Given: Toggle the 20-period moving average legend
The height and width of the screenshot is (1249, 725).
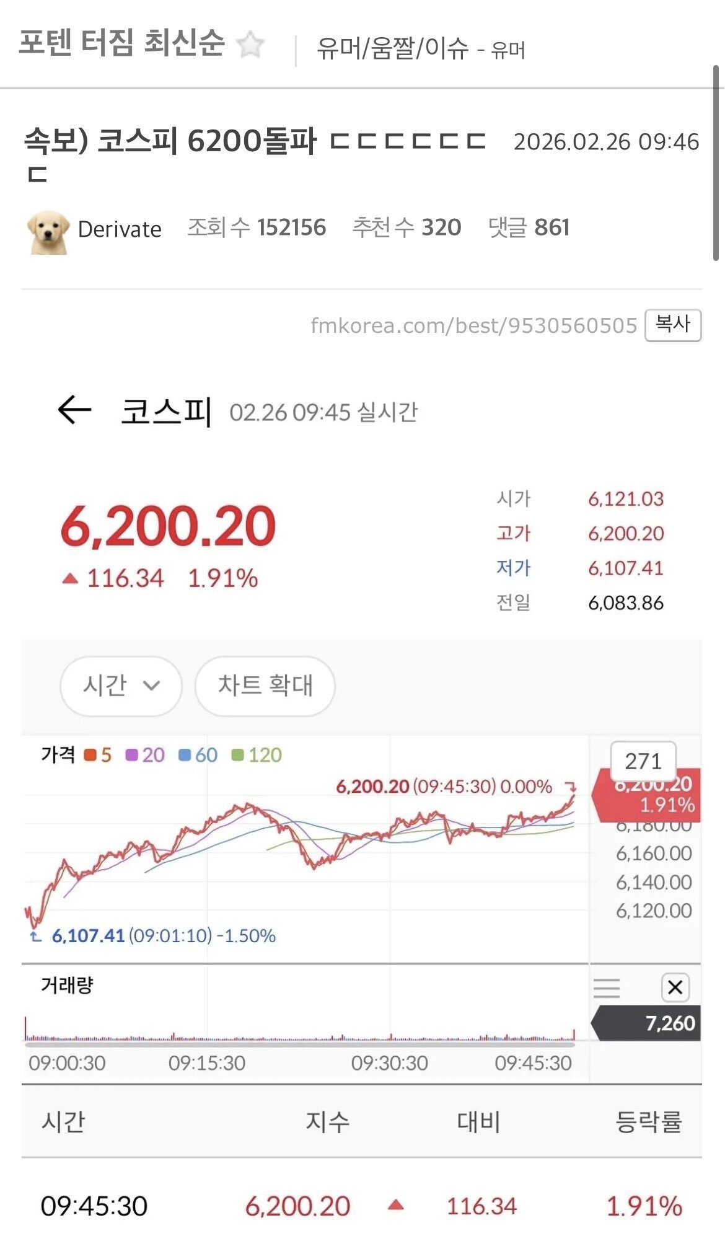Looking at the screenshot, I should (145, 755).
